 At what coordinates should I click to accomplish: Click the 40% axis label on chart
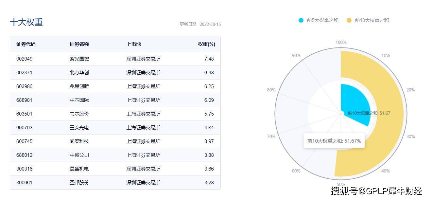(386, 171)
